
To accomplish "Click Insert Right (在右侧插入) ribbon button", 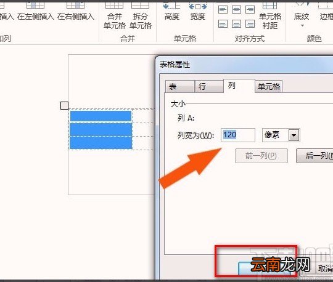I will (x=76, y=12).
